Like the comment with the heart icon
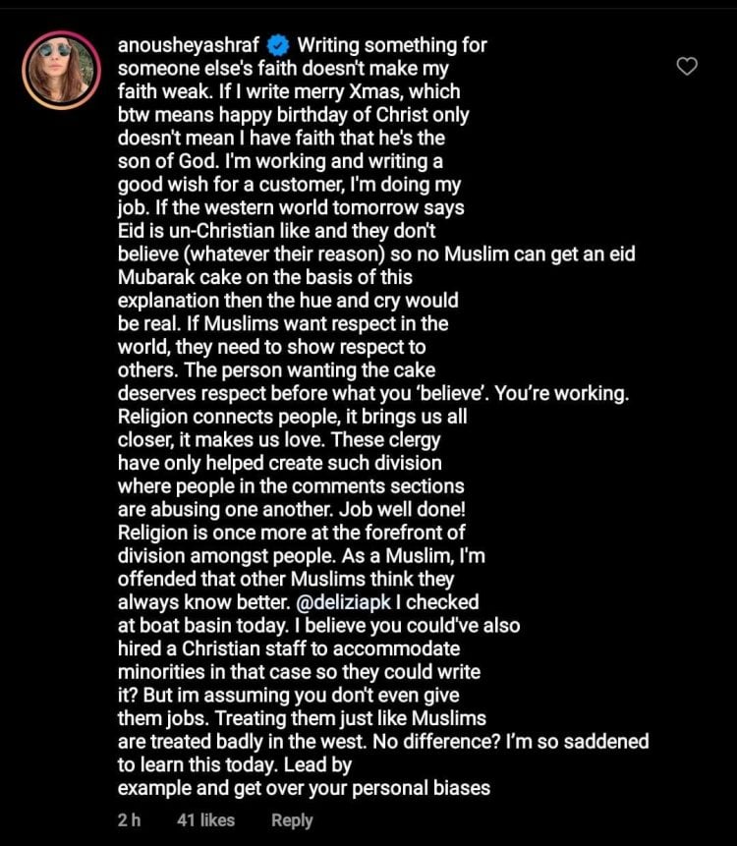Image resolution: width=737 pixels, height=846 pixels. [688, 67]
